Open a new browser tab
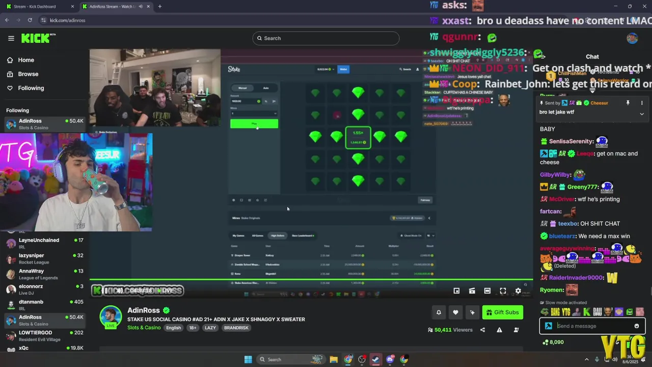 [160, 7]
